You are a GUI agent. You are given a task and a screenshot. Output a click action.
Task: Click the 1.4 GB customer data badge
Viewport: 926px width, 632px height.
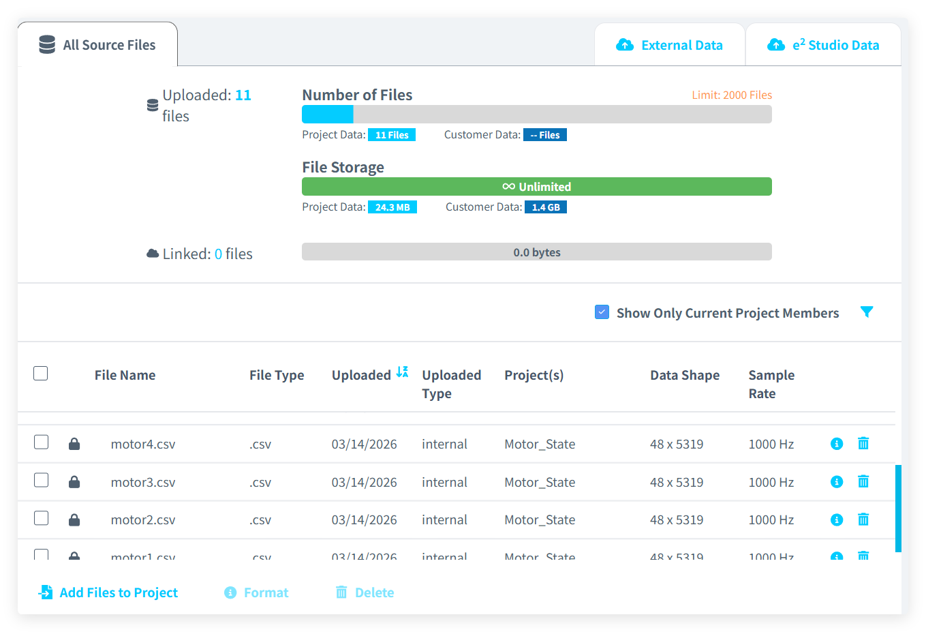click(546, 207)
